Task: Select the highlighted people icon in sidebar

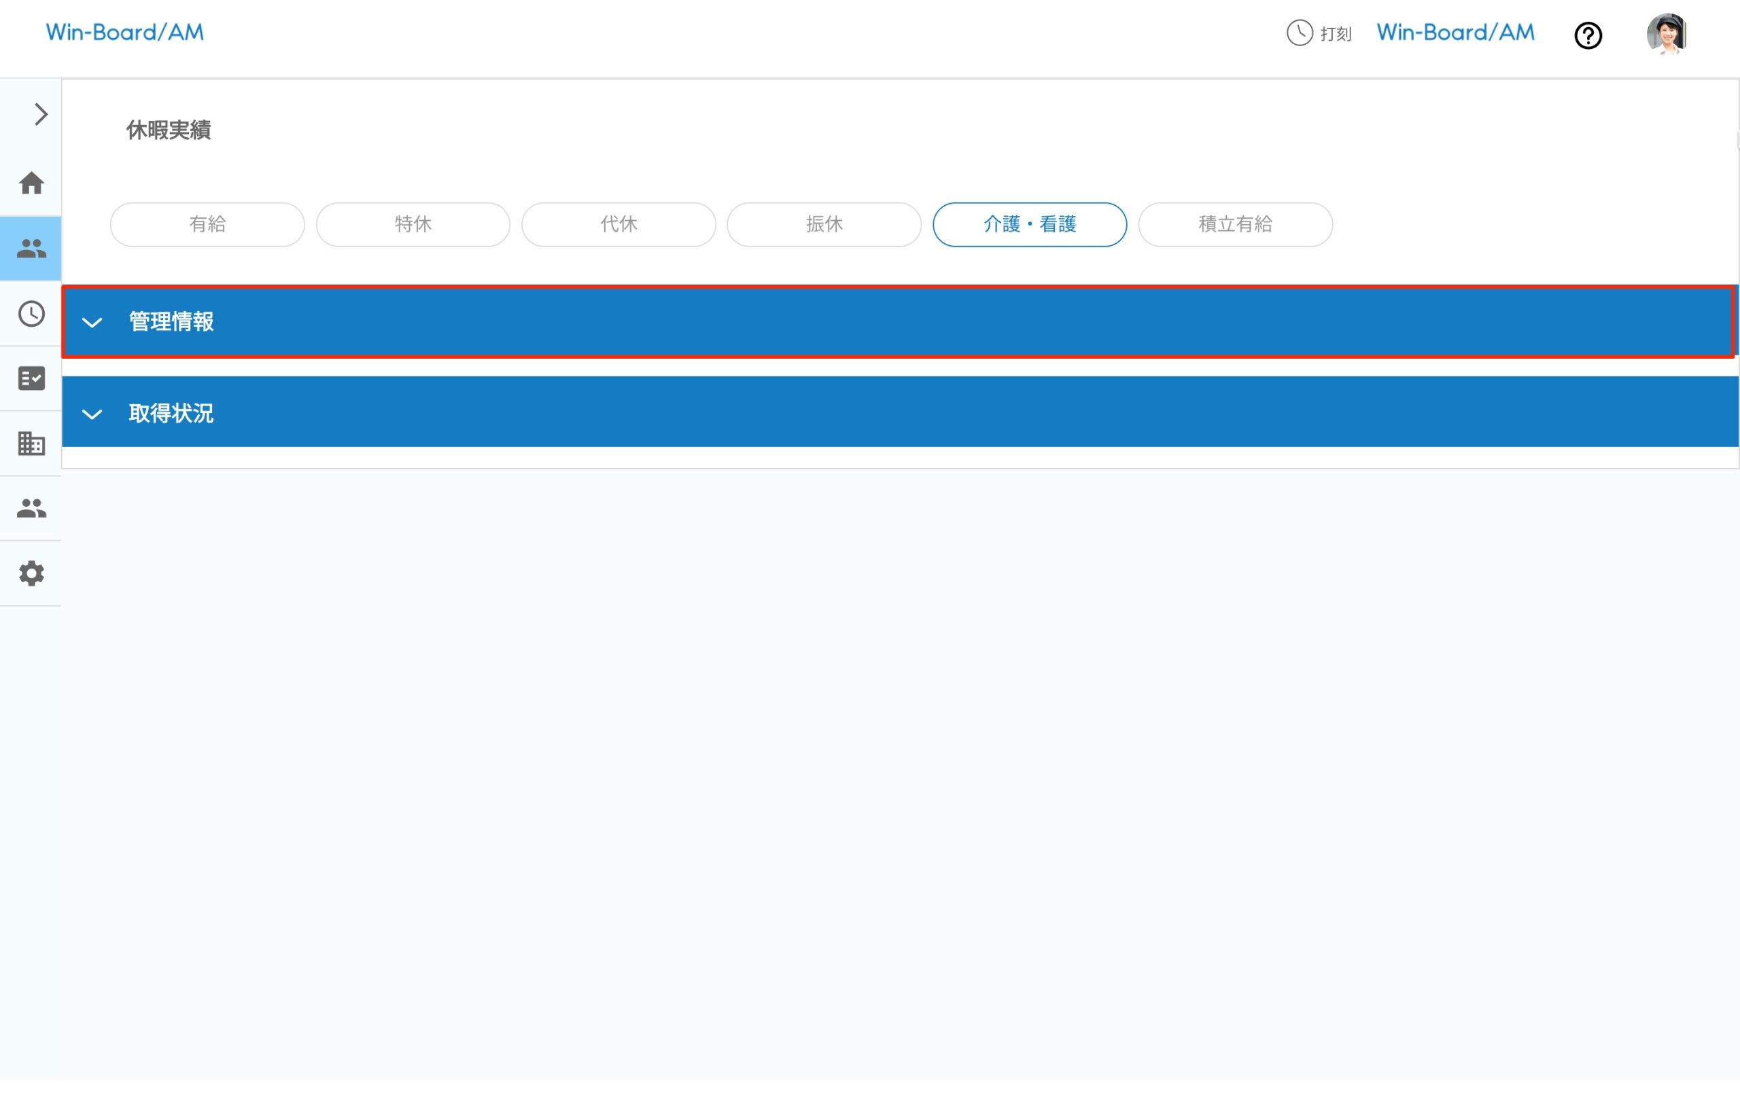Action: 31,249
